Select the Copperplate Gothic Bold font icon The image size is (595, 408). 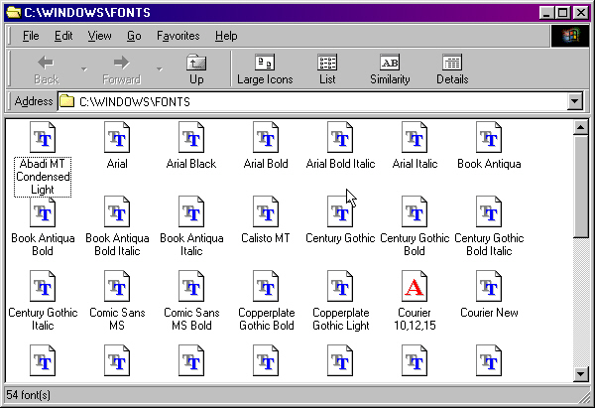[266, 286]
